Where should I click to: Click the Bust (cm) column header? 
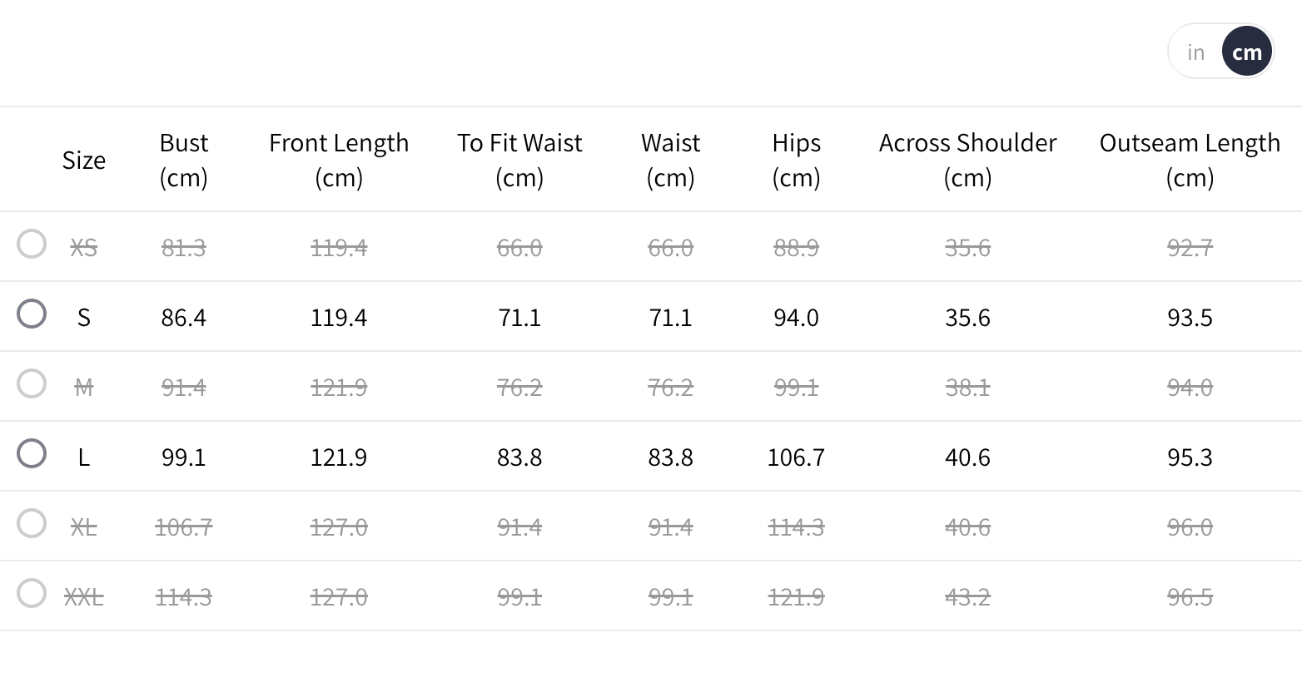pos(183,160)
